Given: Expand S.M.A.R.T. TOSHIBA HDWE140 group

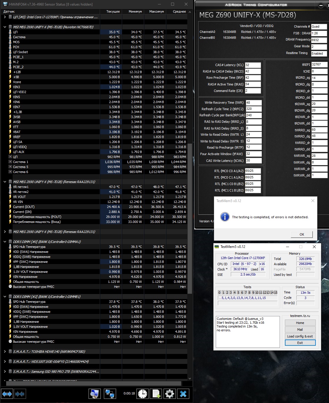Looking at the screenshot, I should [x=5, y=352].
